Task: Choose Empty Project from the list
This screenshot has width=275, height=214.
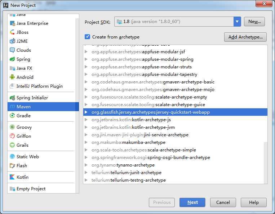Action: 31,189
